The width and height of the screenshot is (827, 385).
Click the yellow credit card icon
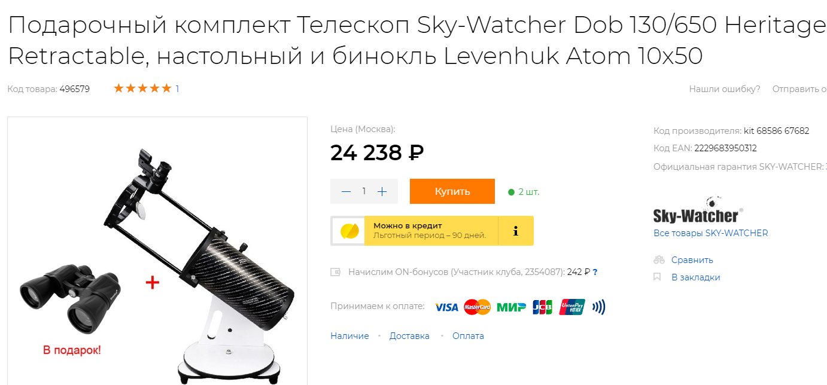[349, 231]
